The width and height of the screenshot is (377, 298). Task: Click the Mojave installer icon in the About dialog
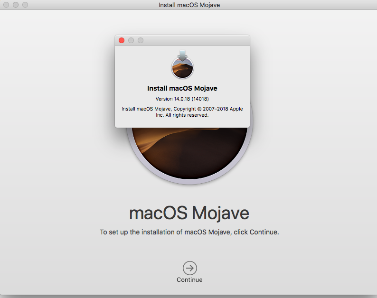(182, 65)
